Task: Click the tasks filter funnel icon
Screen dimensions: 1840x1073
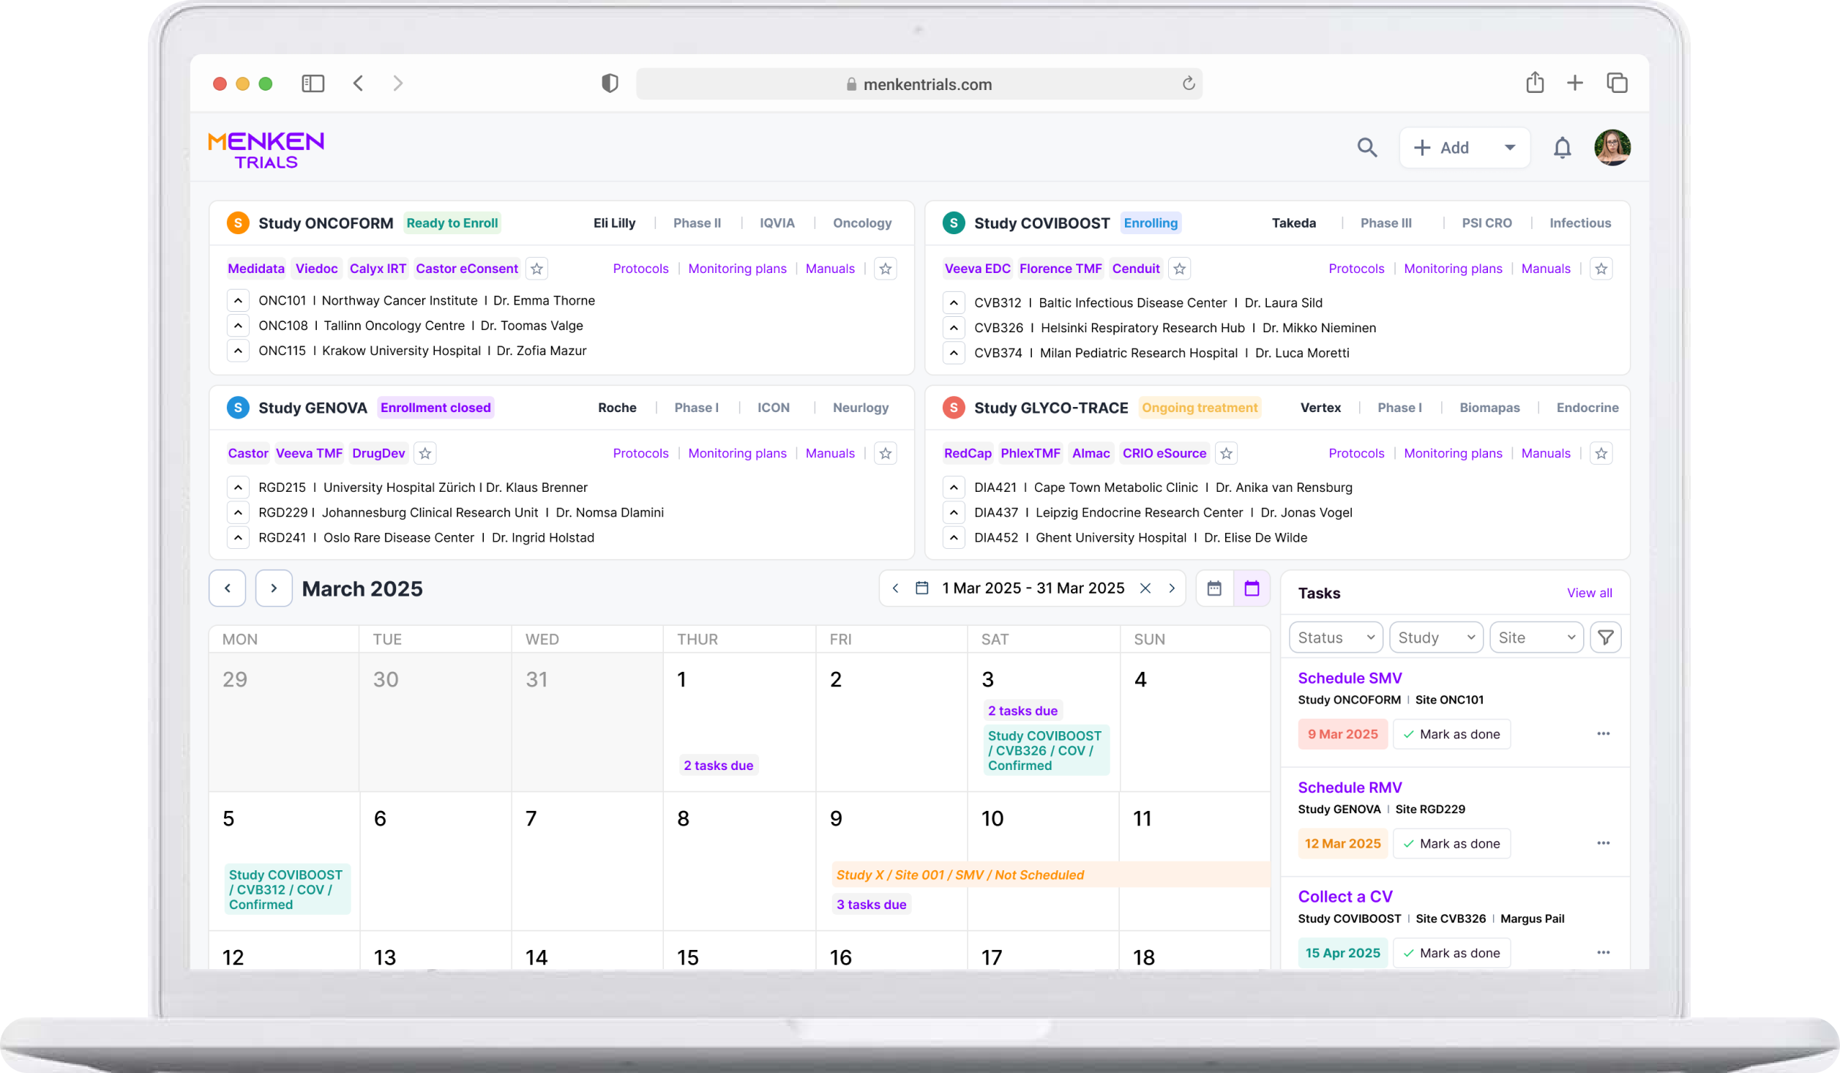Action: point(1605,638)
